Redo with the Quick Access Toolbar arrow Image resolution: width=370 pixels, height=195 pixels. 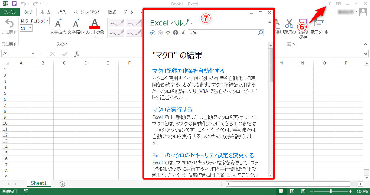(35, 4)
